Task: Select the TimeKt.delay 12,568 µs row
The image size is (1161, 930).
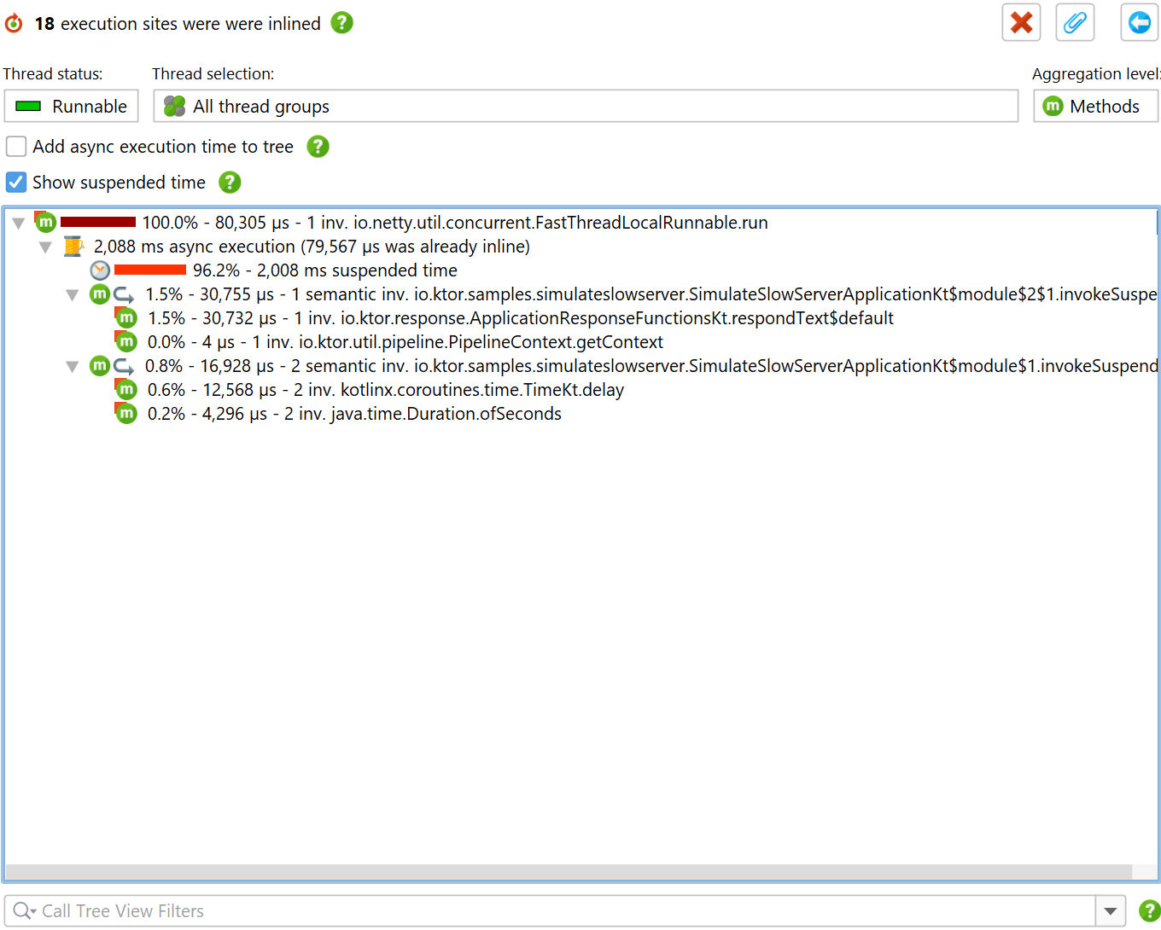Action: click(x=386, y=390)
